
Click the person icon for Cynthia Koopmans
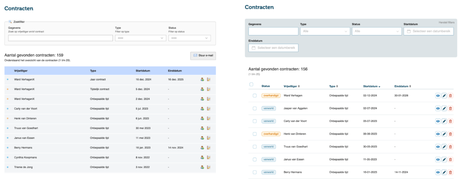tap(202, 158)
